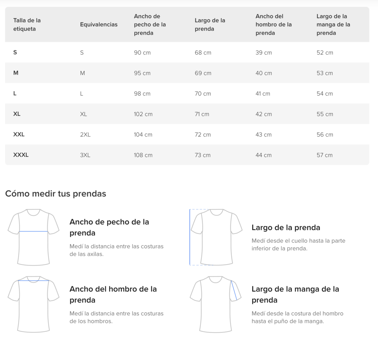Click the shoulder width t-shirt illustration

(x=34, y=304)
